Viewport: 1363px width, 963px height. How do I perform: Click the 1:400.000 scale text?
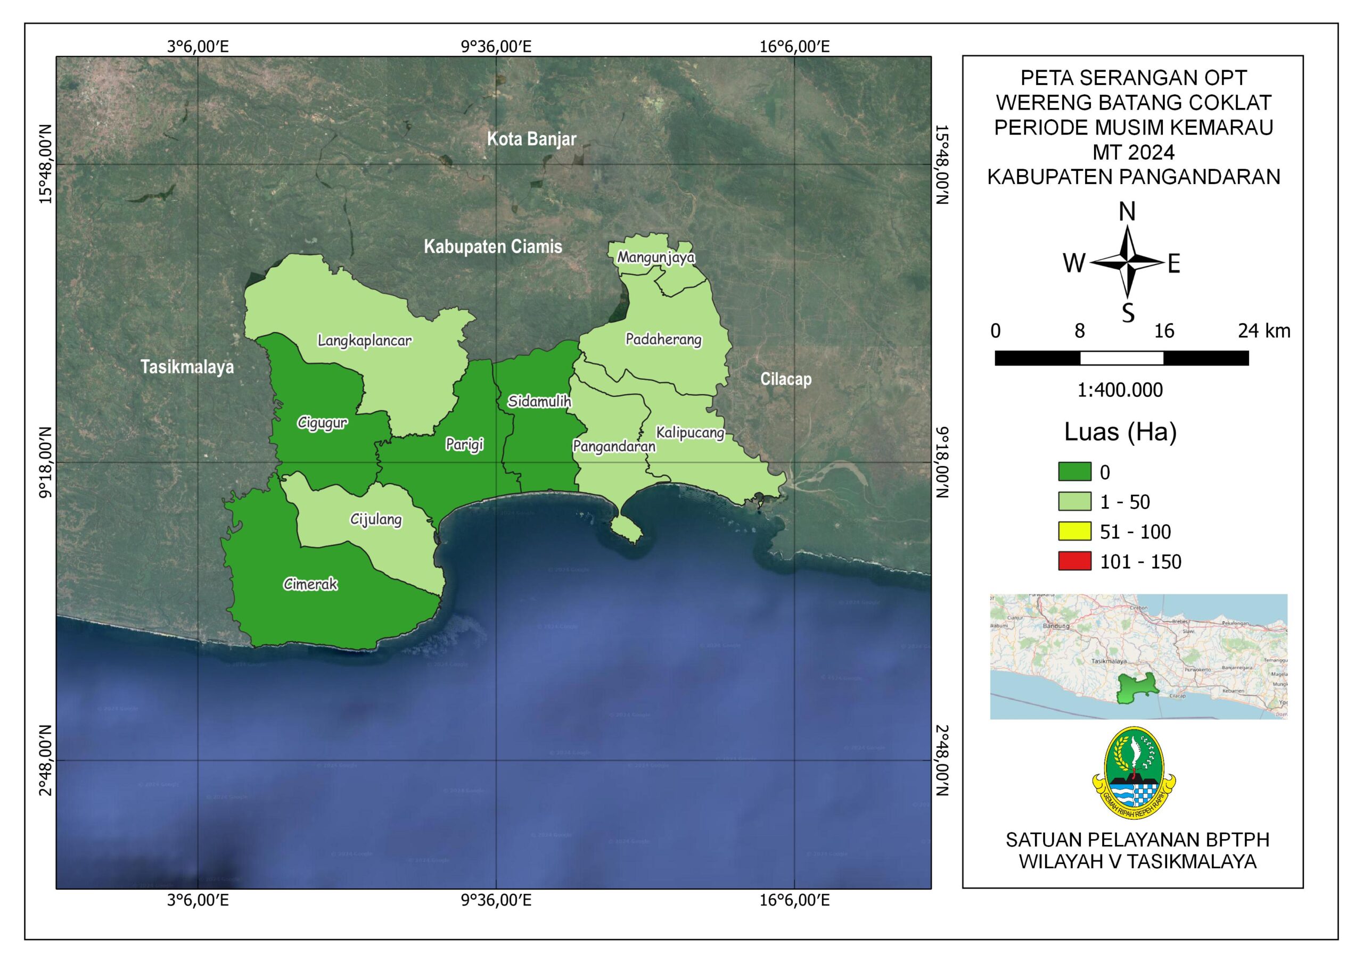(1120, 390)
